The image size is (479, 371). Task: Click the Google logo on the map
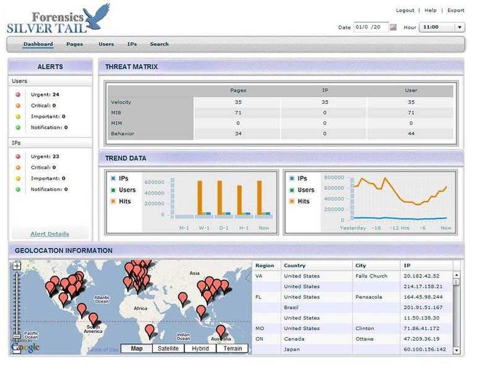25,348
